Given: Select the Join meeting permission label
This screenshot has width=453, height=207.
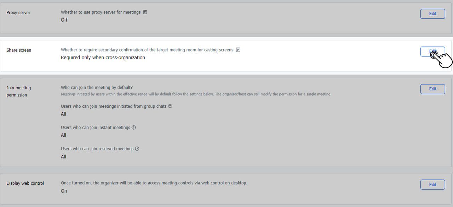Looking at the screenshot, I should (19, 91).
